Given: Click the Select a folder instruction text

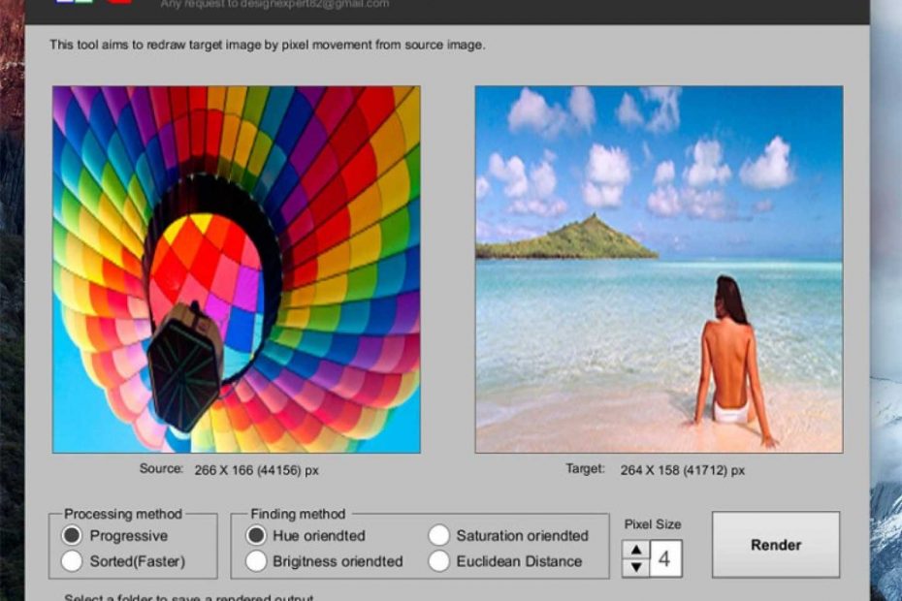Looking at the screenshot, I should [x=189, y=597].
